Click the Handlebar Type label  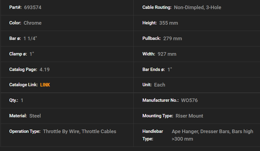153,135
